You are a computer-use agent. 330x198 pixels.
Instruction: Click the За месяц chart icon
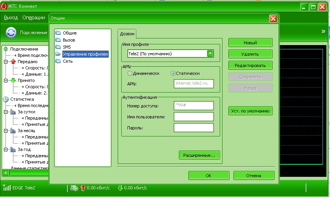13,131
